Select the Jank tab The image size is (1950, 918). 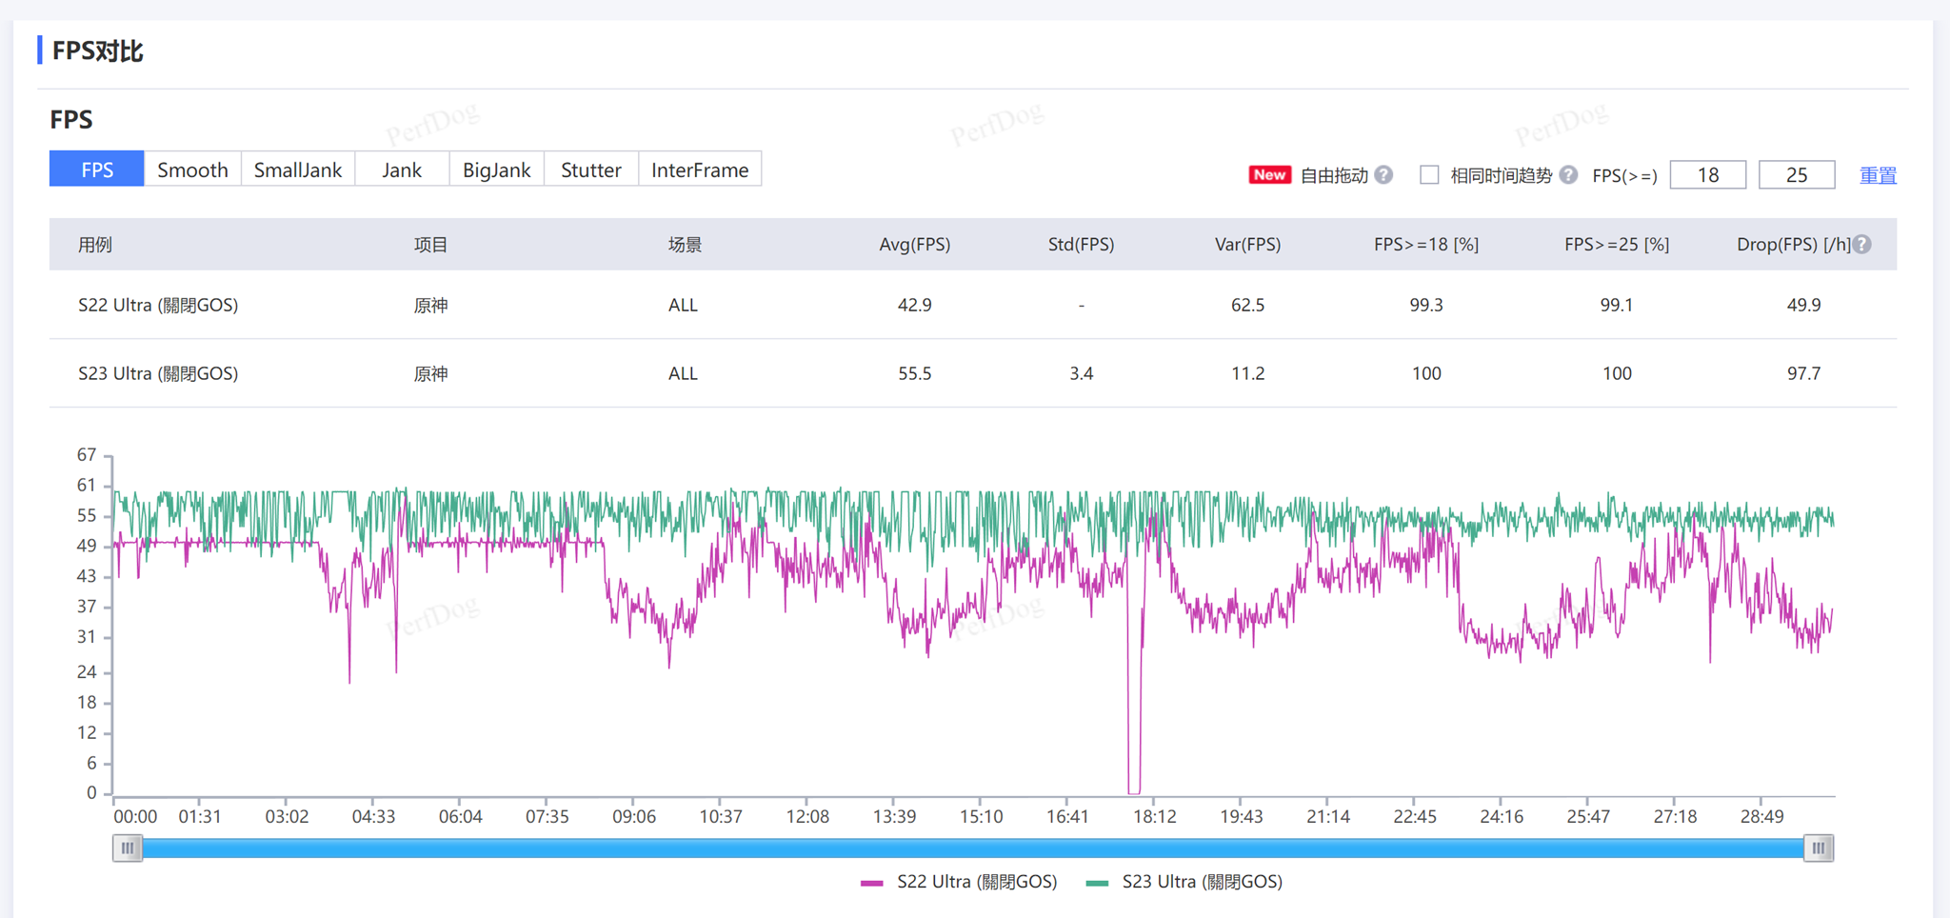[401, 170]
